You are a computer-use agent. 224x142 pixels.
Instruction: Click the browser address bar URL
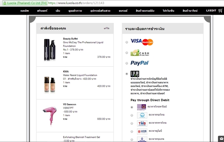pos(76,3)
